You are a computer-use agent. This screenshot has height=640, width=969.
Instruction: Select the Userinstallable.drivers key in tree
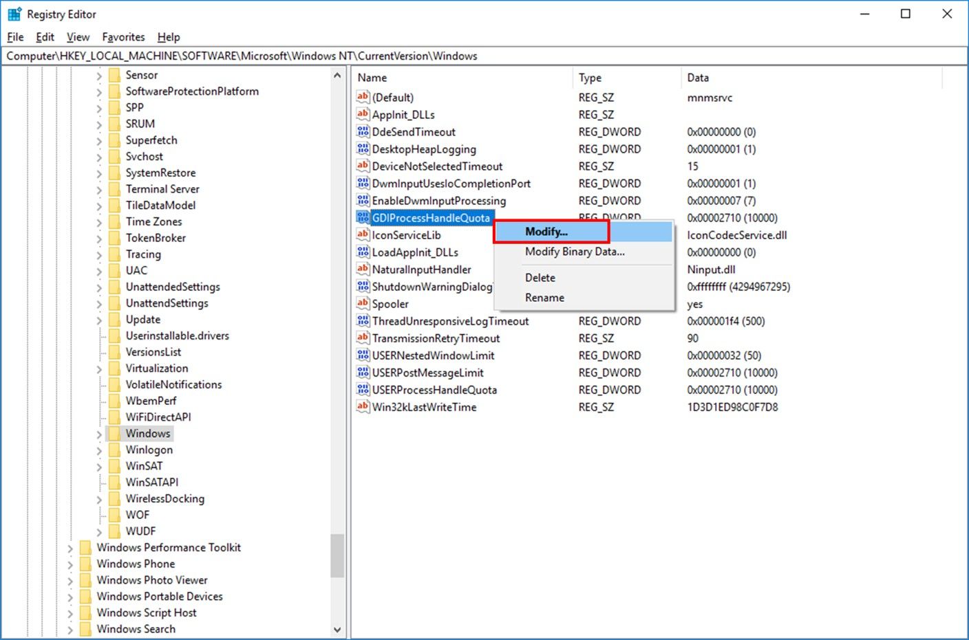[178, 336]
